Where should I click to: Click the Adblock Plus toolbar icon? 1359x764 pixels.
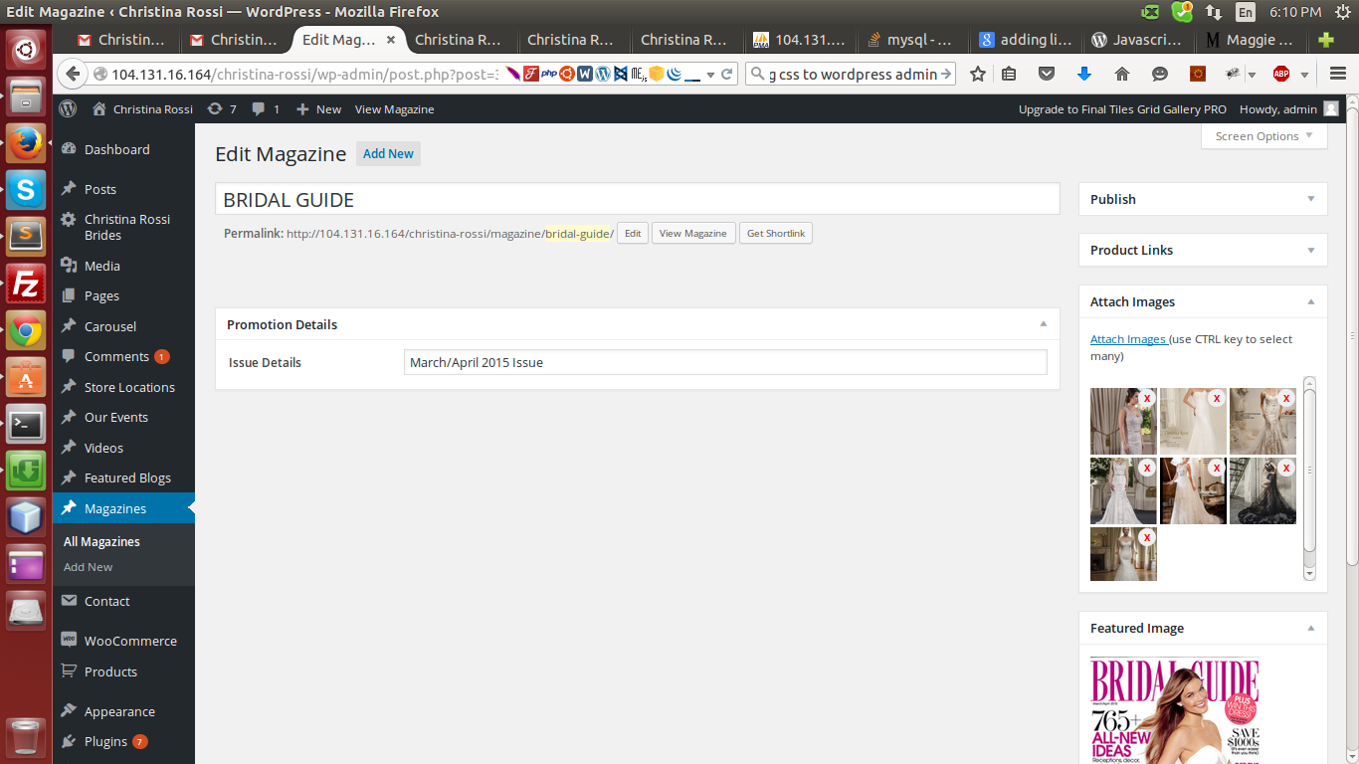(x=1281, y=74)
